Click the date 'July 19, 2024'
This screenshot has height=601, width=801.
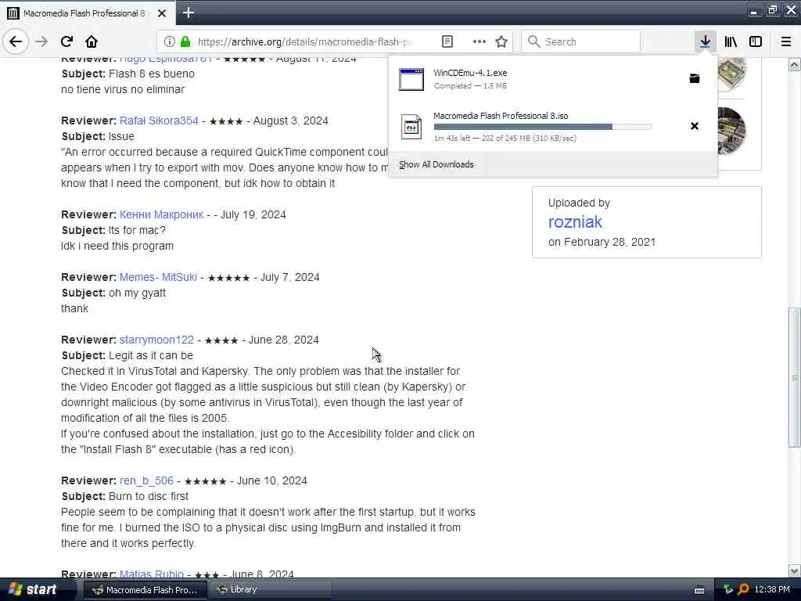(x=253, y=214)
